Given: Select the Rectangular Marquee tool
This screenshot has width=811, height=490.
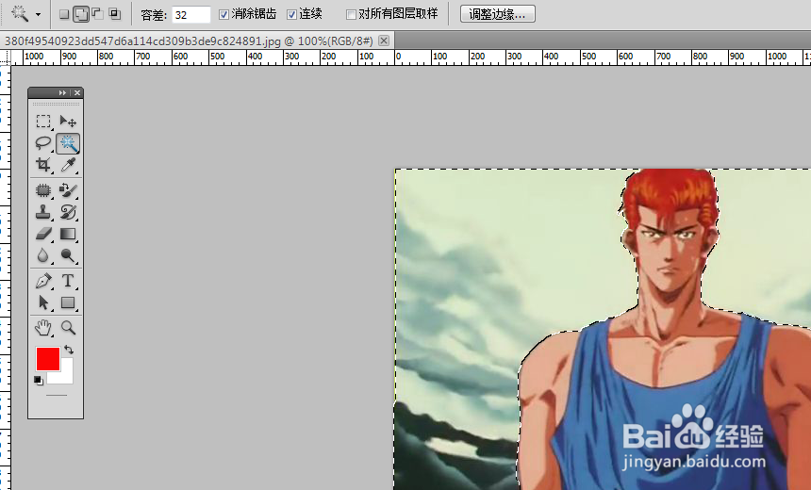Looking at the screenshot, I should [x=43, y=122].
